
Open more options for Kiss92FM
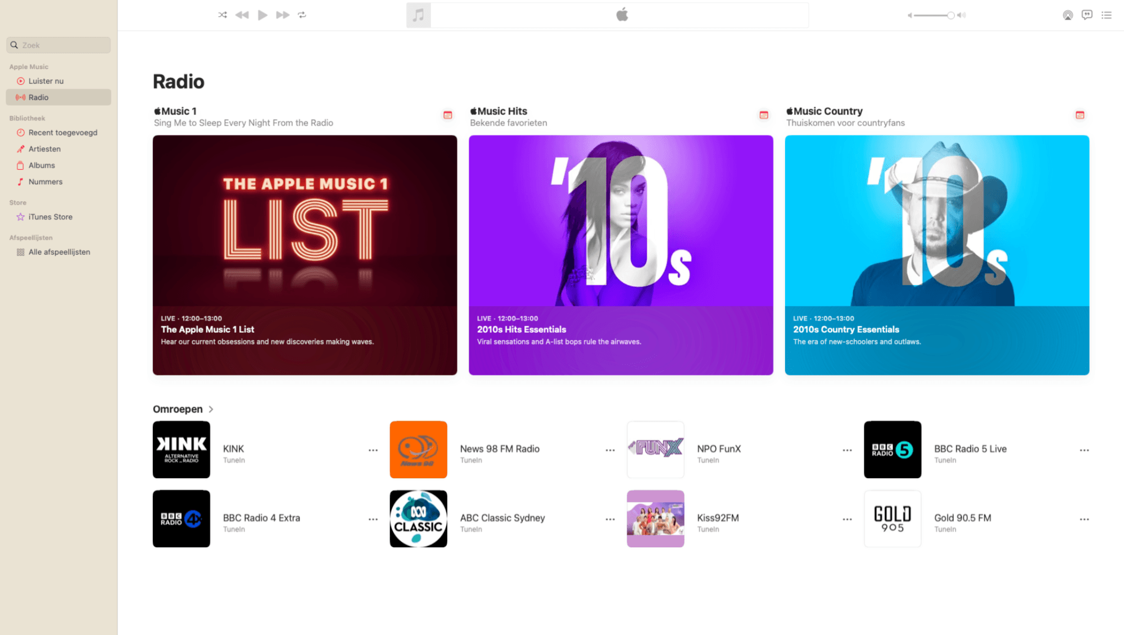click(847, 519)
